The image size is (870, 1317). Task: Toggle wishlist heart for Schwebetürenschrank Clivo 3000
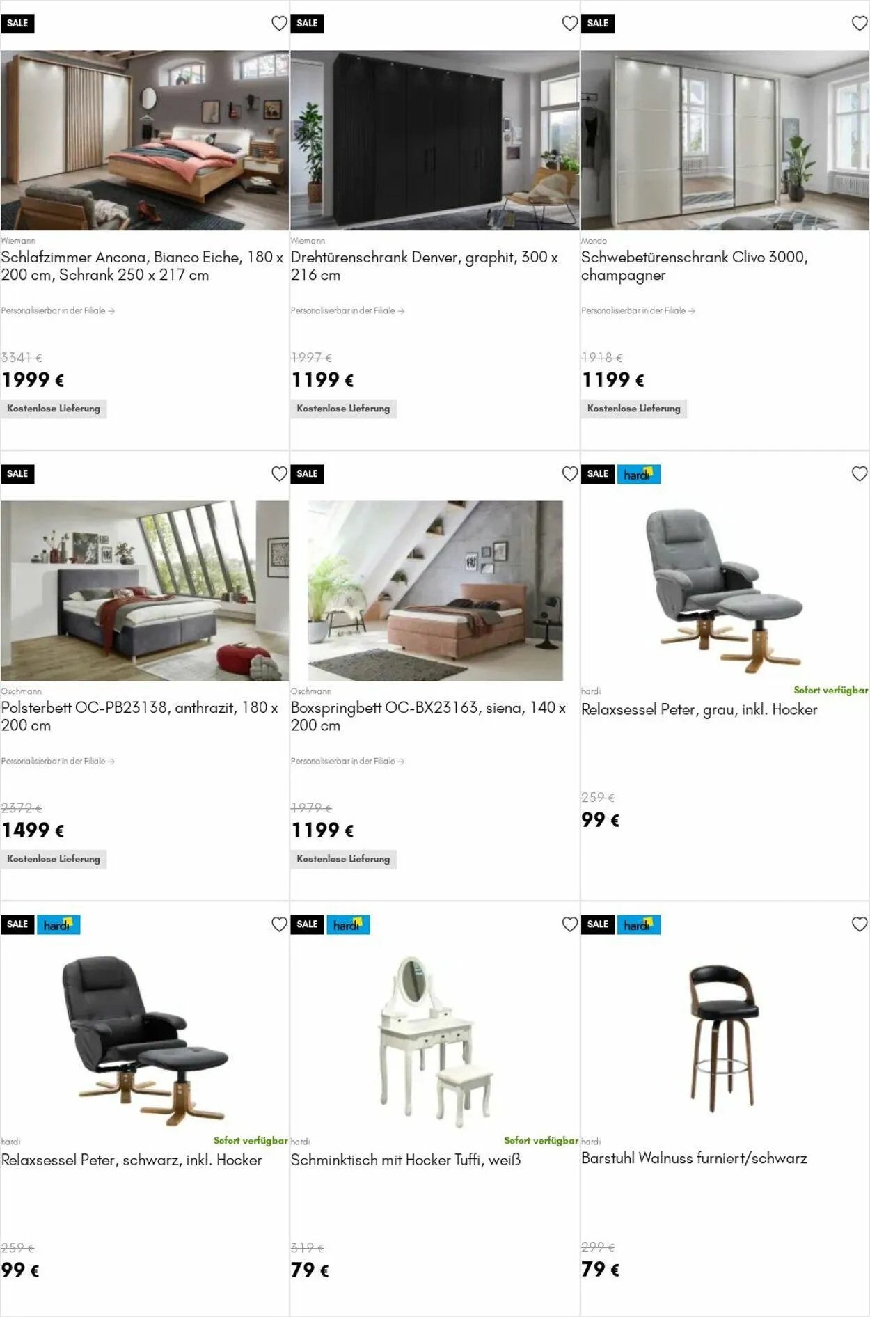[x=860, y=24]
